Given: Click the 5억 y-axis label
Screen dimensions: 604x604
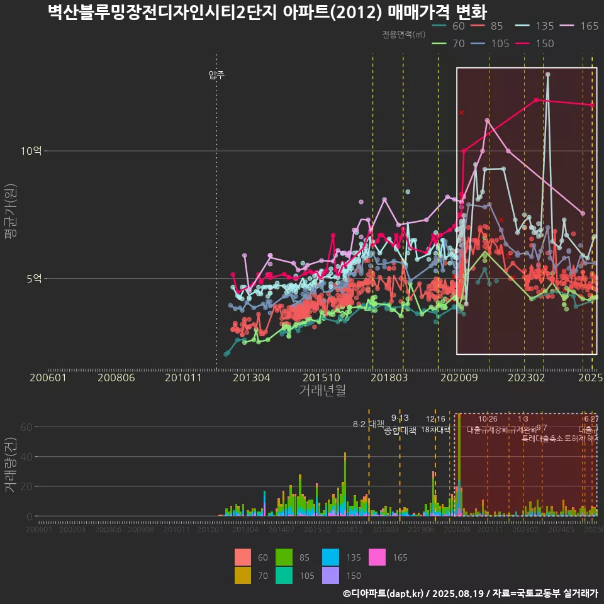Looking at the screenshot, I should (x=34, y=278).
